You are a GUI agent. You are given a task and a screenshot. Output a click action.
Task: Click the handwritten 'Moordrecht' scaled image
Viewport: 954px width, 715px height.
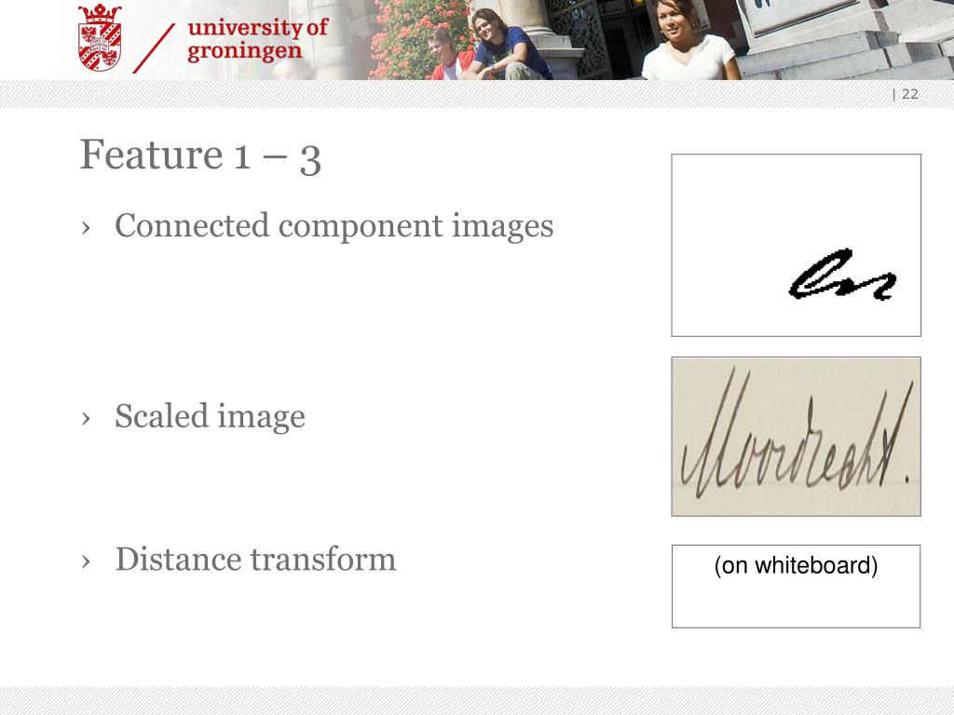(x=796, y=437)
